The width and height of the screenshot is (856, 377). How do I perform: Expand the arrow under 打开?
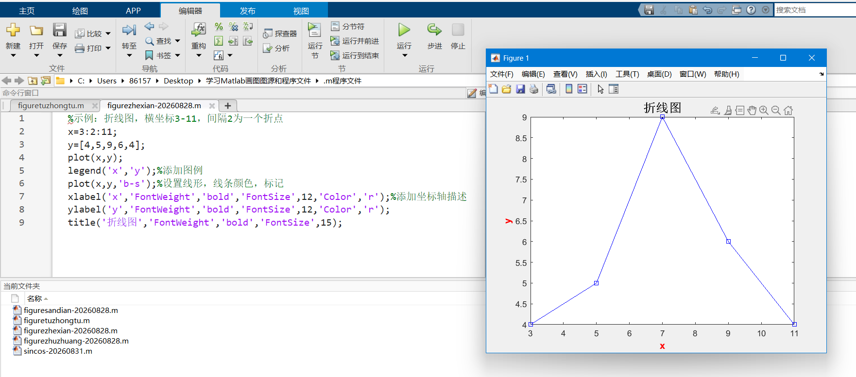36,55
